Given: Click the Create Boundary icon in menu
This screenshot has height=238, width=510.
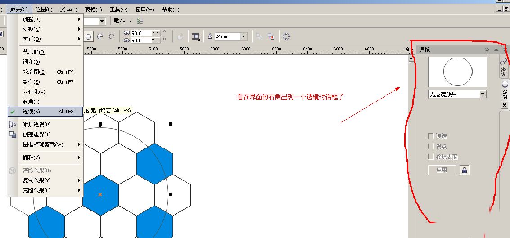Looking at the screenshot, I should (x=12, y=134).
